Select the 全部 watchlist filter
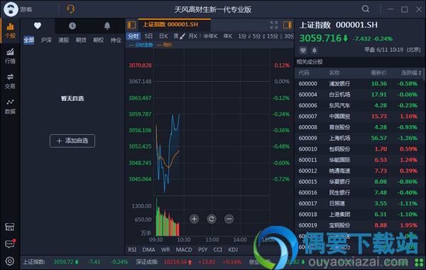 pos(29,40)
